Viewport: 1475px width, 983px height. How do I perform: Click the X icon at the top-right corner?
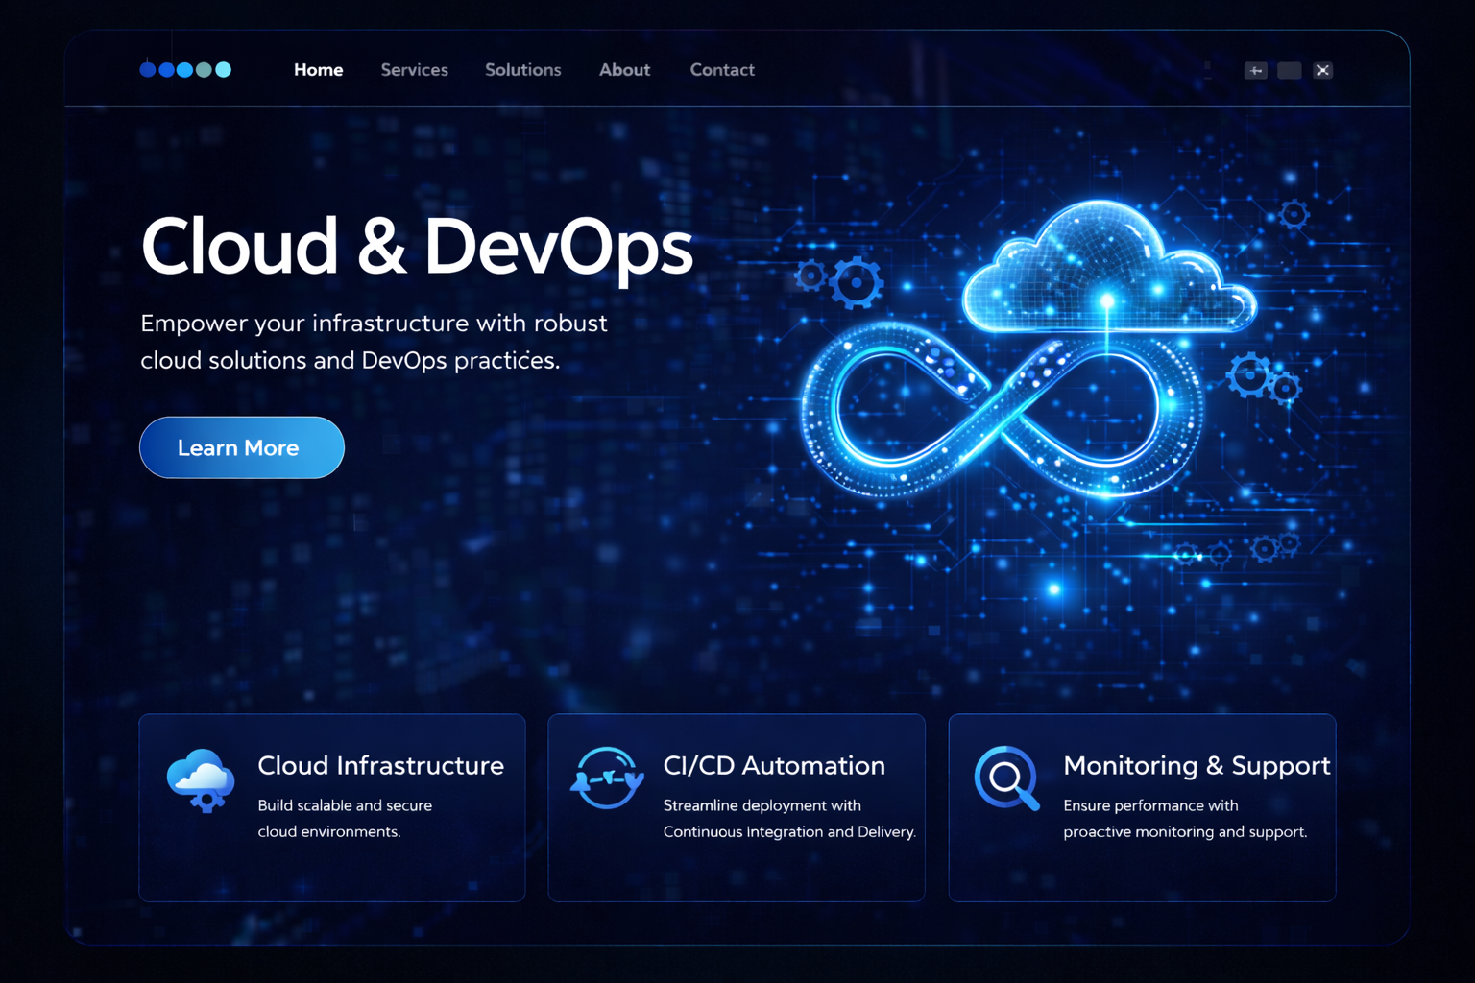1323,70
